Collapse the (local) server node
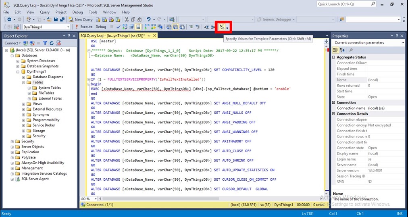This screenshot has width=408, height=217. (7, 50)
